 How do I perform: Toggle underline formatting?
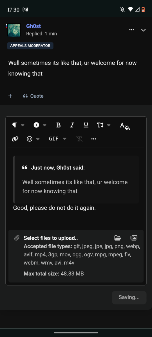(x=86, y=125)
